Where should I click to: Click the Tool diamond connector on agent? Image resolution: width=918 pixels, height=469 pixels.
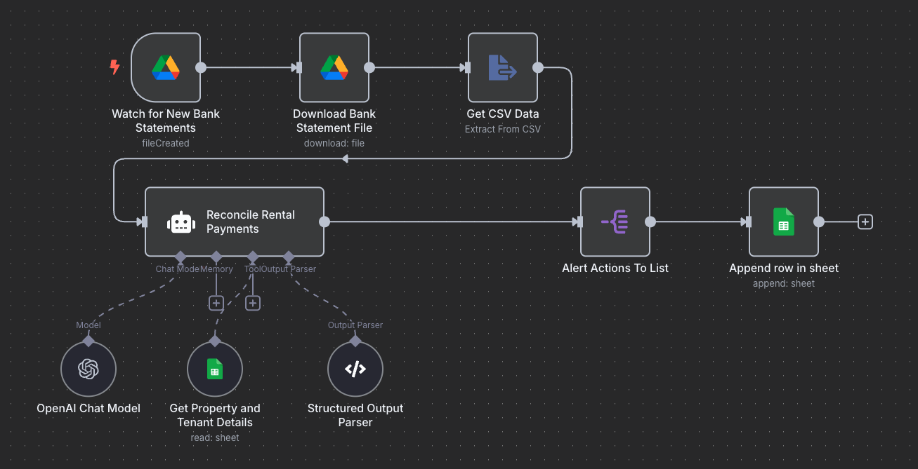(x=252, y=256)
